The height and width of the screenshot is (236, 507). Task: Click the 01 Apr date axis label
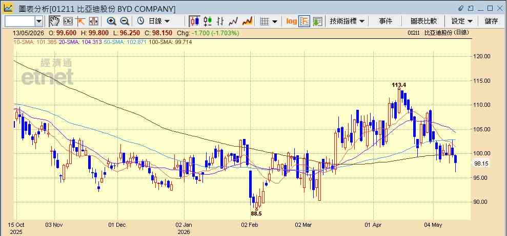pos(374,225)
